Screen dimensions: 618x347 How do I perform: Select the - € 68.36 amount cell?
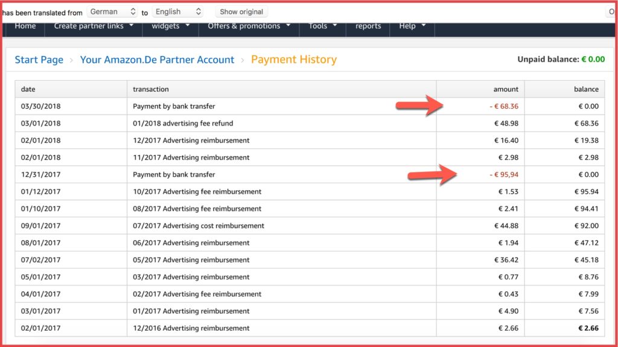click(x=480, y=106)
